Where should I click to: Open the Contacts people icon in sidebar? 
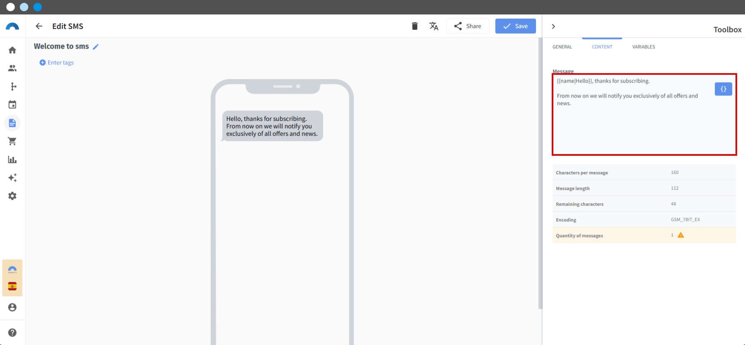(12, 68)
